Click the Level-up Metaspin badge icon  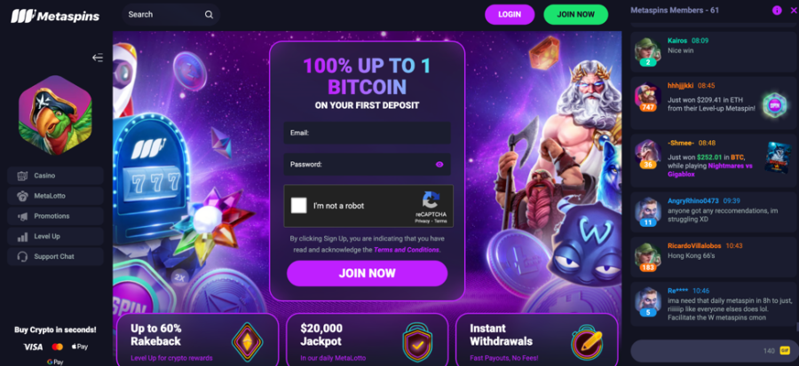(x=774, y=105)
